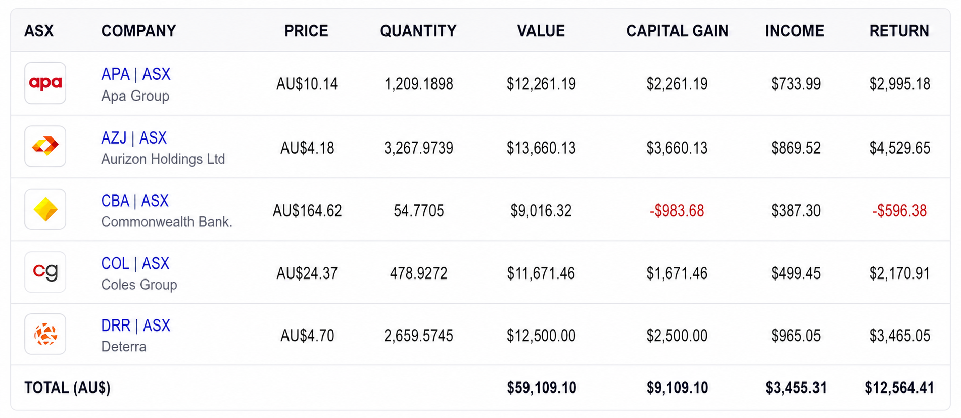Viewport: 961px width, 418px height.
Task: Open the COL | ASX link
Action: 135,264
